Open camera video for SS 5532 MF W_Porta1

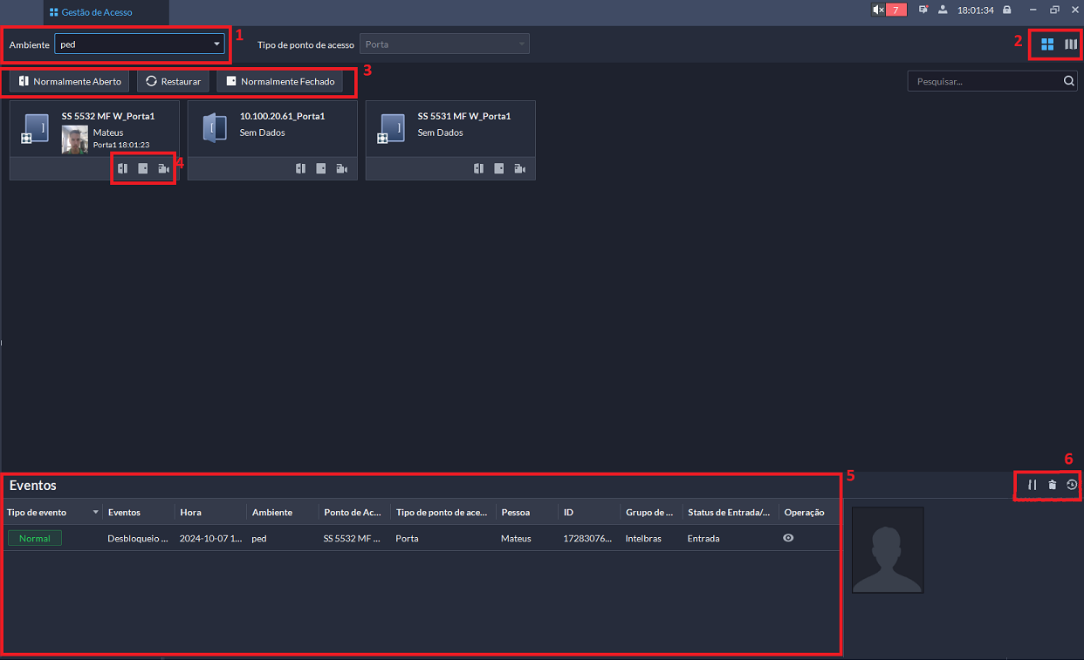pyautogui.click(x=164, y=168)
